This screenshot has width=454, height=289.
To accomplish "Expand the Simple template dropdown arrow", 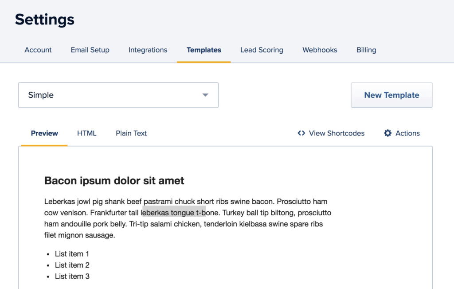I will [x=205, y=95].
